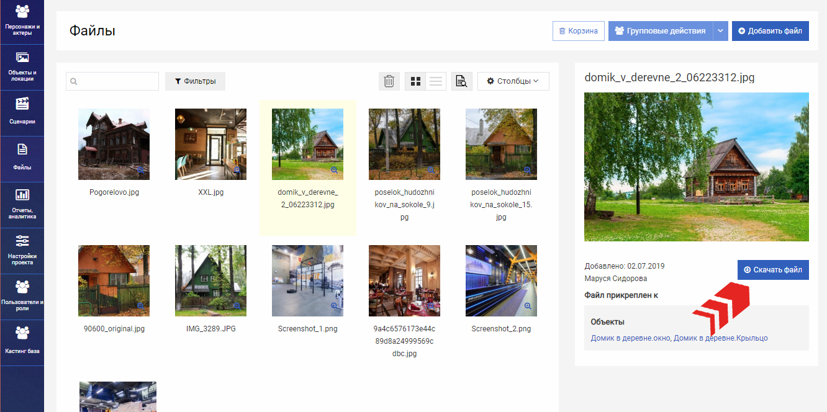This screenshot has width=827, height=412.
Task: Open Пользователи и роли section
Action: pos(22,297)
